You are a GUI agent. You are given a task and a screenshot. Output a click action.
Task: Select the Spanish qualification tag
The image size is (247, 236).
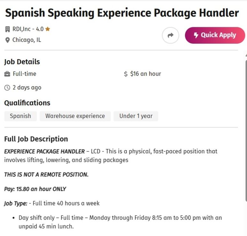(20, 116)
